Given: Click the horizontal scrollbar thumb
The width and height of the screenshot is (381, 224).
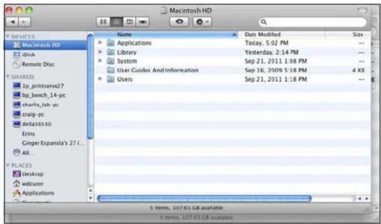Looking at the screenshot, I should coord(204,199).
